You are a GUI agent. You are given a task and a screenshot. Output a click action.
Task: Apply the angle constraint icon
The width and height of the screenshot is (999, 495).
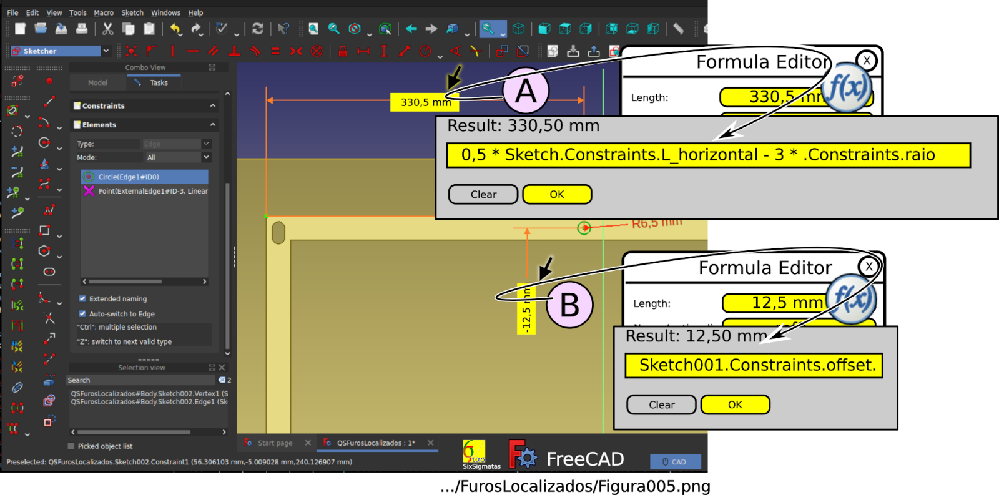click(x=456, y=51)
